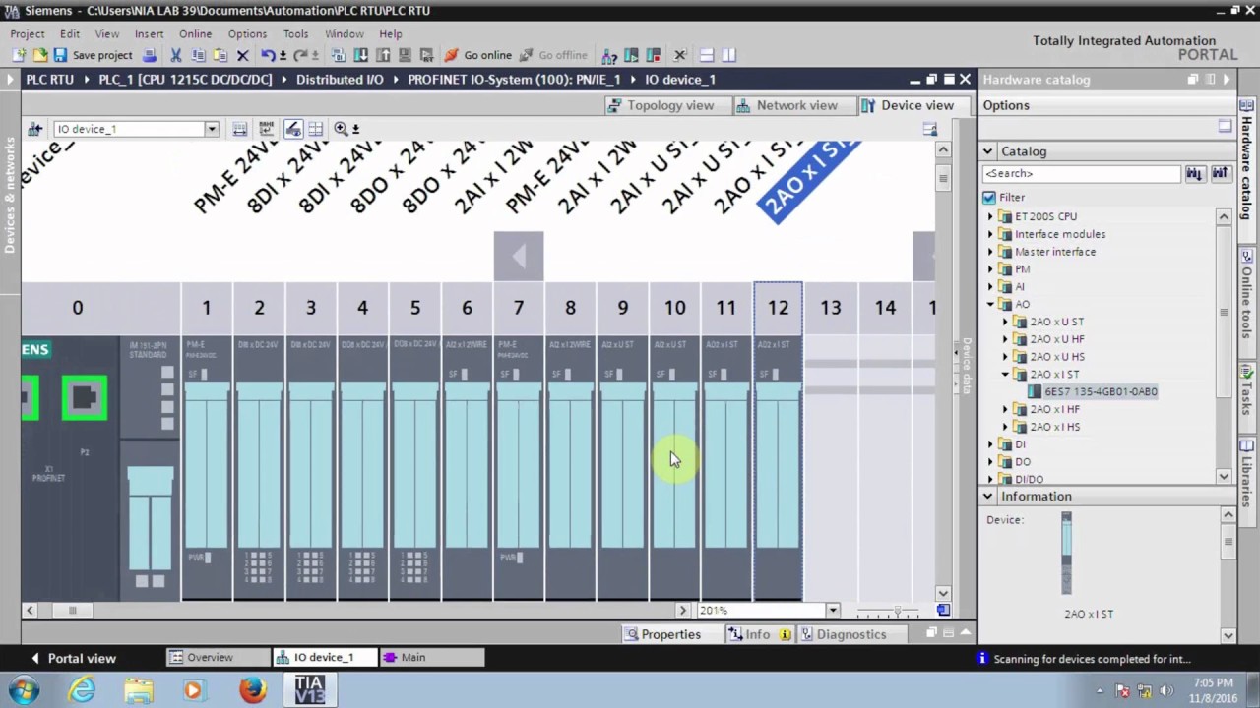
Task: Split editor space vertically icon
Action: pyautogui.click(x=728, y=55)
